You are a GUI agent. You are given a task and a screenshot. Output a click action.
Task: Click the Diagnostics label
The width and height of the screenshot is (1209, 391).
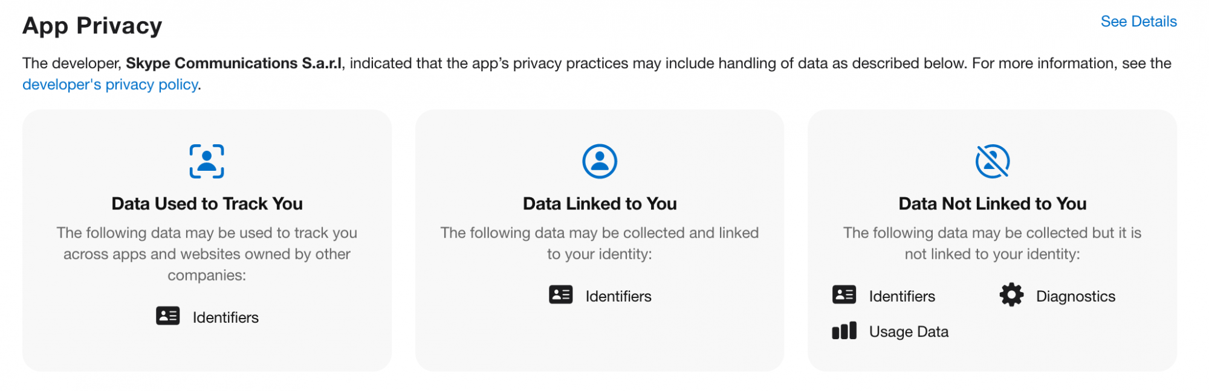point(1075,296)
